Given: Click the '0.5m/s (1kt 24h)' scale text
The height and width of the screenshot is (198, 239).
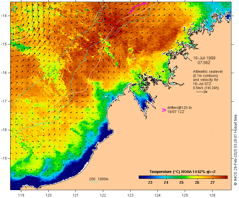Looking at the screenshot, I should point(206,88).
